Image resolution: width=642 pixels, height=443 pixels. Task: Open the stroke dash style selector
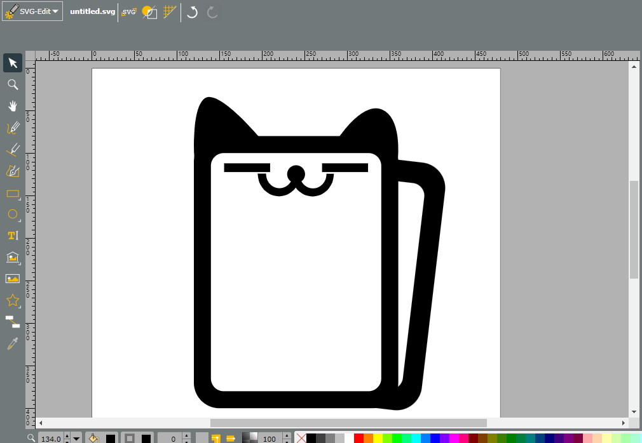coord(202,439)
